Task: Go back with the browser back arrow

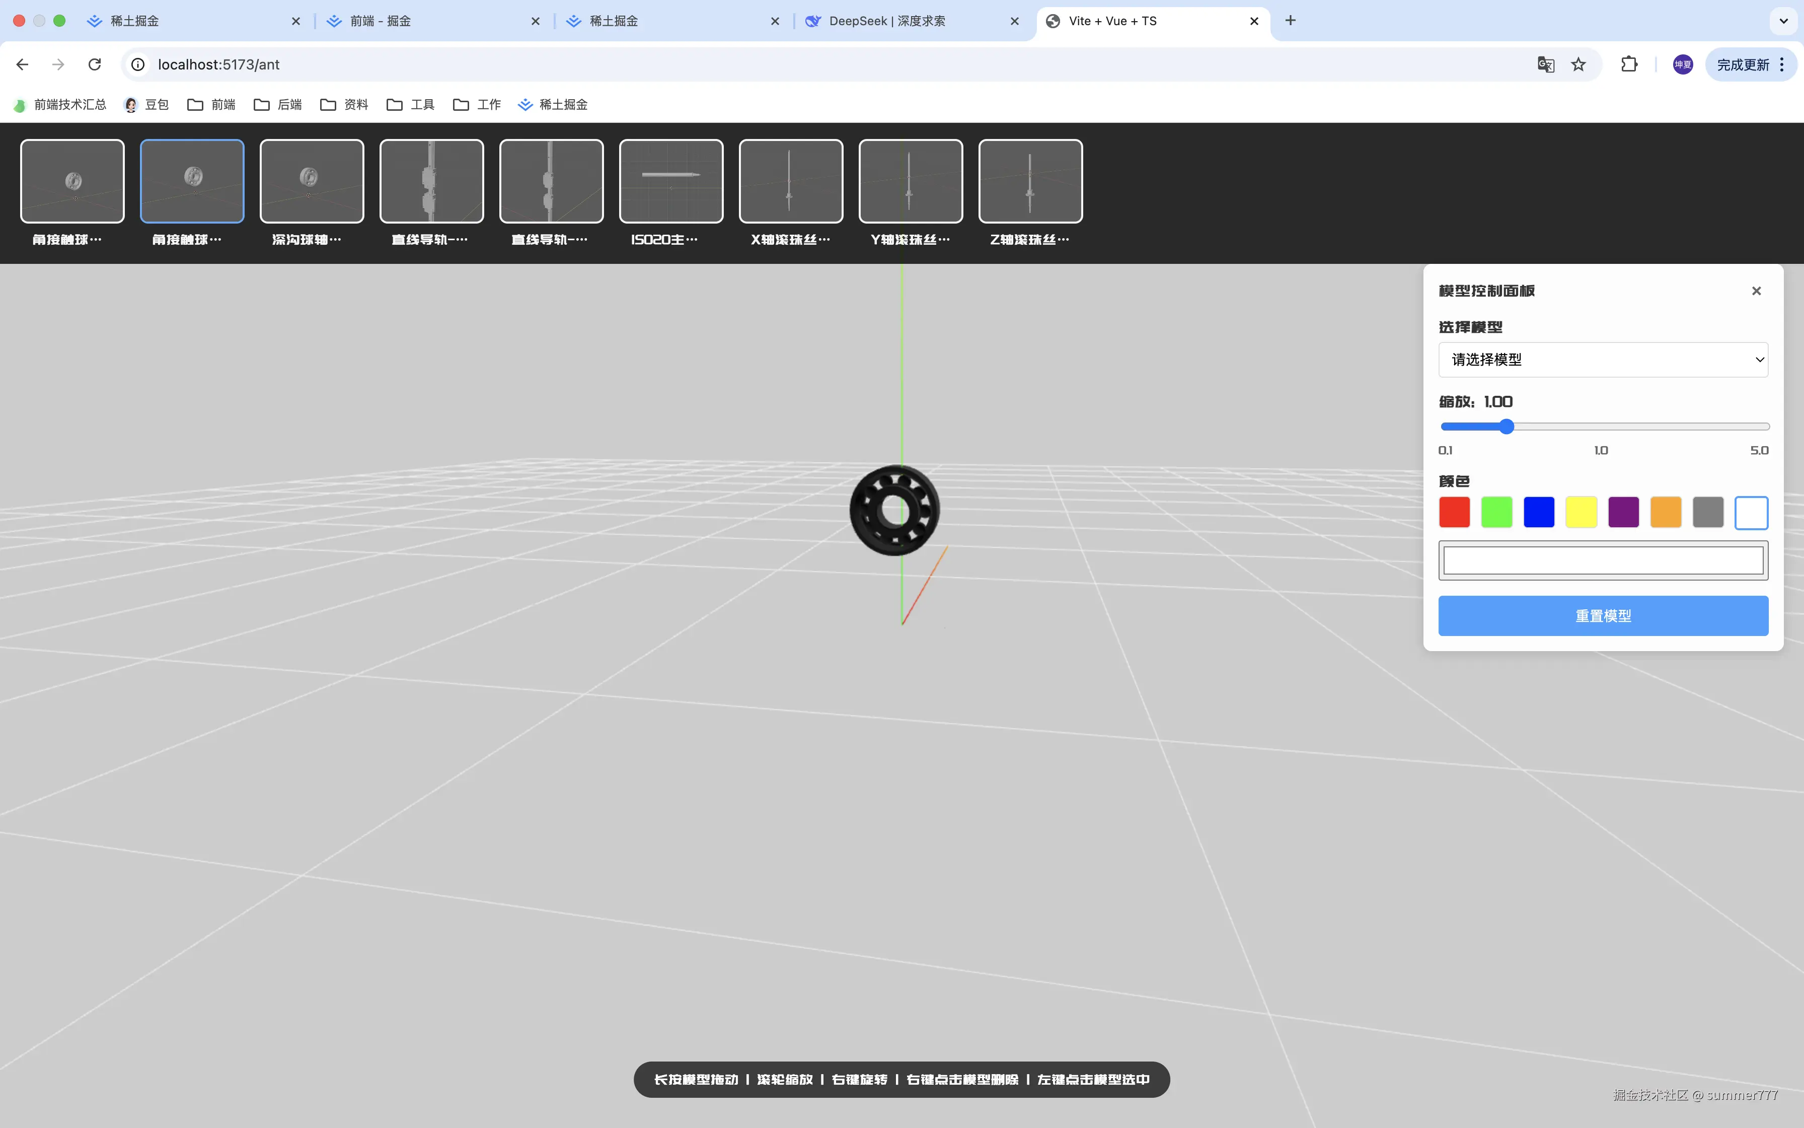Action: tap(22, 65)
